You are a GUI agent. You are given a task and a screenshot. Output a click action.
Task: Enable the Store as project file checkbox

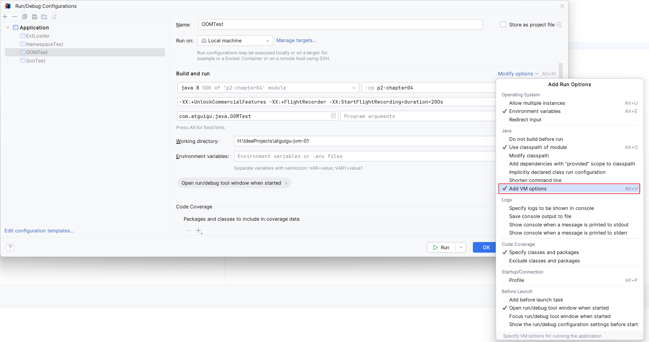(x=503, y=25)
